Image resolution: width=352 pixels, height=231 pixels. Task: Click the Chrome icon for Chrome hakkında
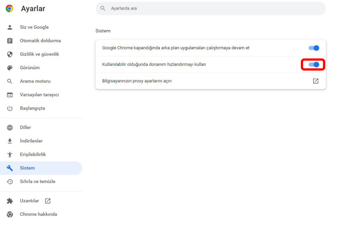click(10, 215)
